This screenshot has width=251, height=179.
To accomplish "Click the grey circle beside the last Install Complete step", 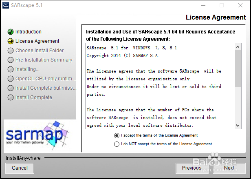I will pyautogui.click(x=11, y=97).
